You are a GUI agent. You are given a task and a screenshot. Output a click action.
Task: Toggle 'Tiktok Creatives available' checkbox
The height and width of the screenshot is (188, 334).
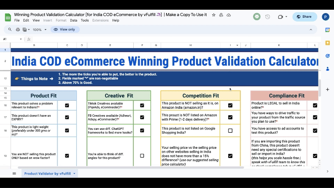pyautogui.click(x=142, y=105)
